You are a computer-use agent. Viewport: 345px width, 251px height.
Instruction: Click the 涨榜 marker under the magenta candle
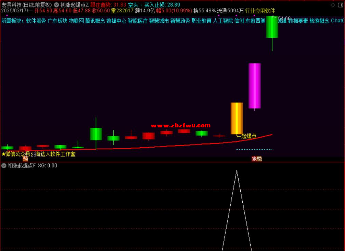[257, 159]
